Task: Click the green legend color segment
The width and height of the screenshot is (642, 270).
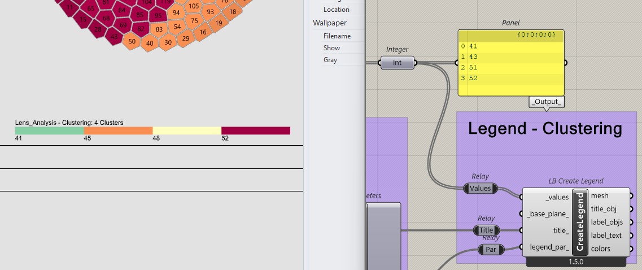Action: coord(50,130)
